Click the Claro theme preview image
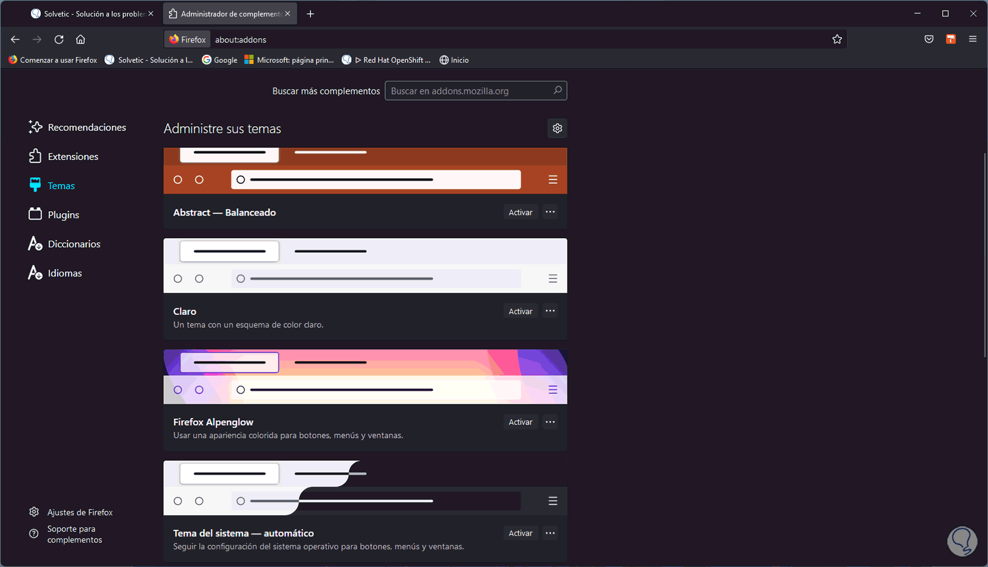 (365, 266)
